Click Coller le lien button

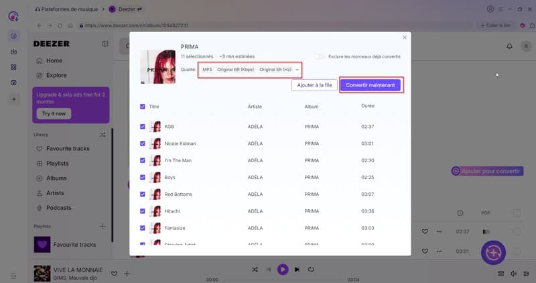[x=496, y=25]
